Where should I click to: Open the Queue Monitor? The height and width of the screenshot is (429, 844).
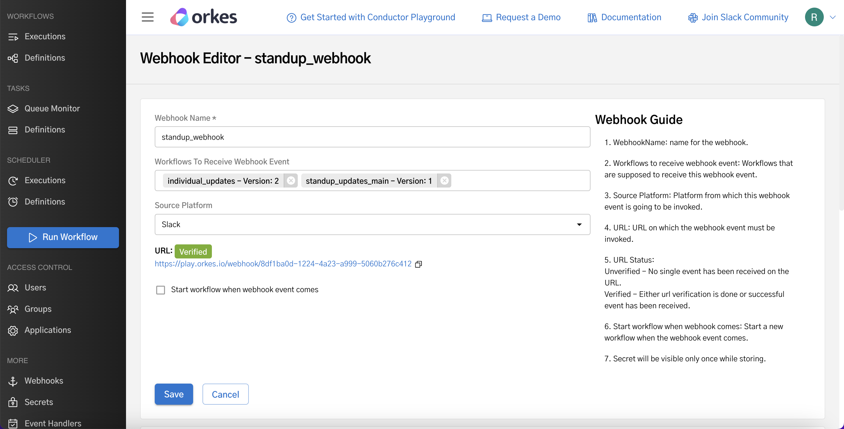(x=52, y=108)
